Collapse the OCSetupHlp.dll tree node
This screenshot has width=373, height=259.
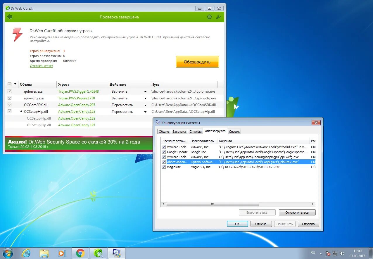tap(21, 111)
